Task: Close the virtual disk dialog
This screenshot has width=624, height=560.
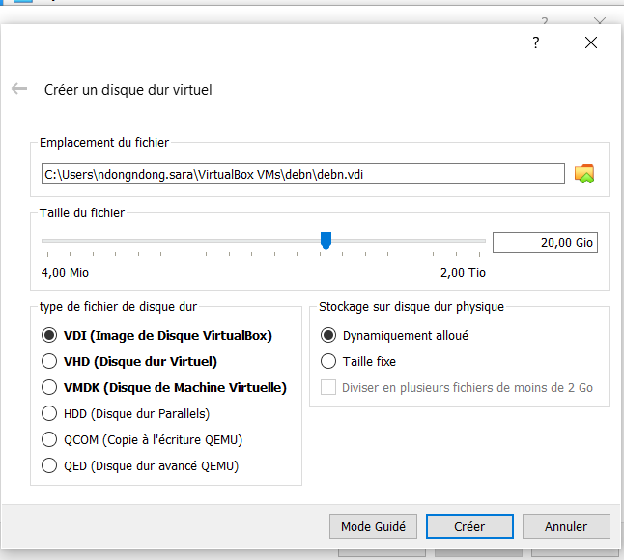Action: coord(591,42)
